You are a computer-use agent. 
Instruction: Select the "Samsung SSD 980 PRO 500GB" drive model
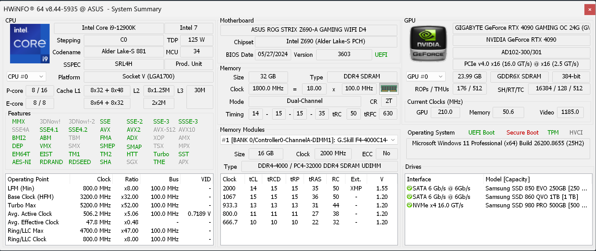pos(536,205)
